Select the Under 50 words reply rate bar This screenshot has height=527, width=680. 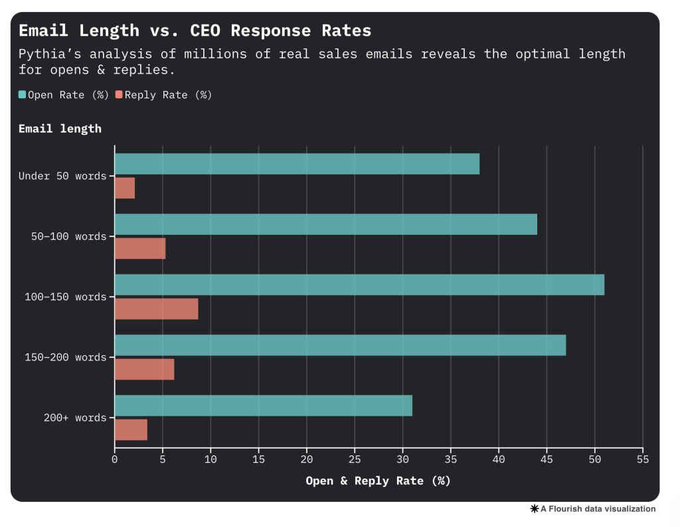(x=125, y=188)
